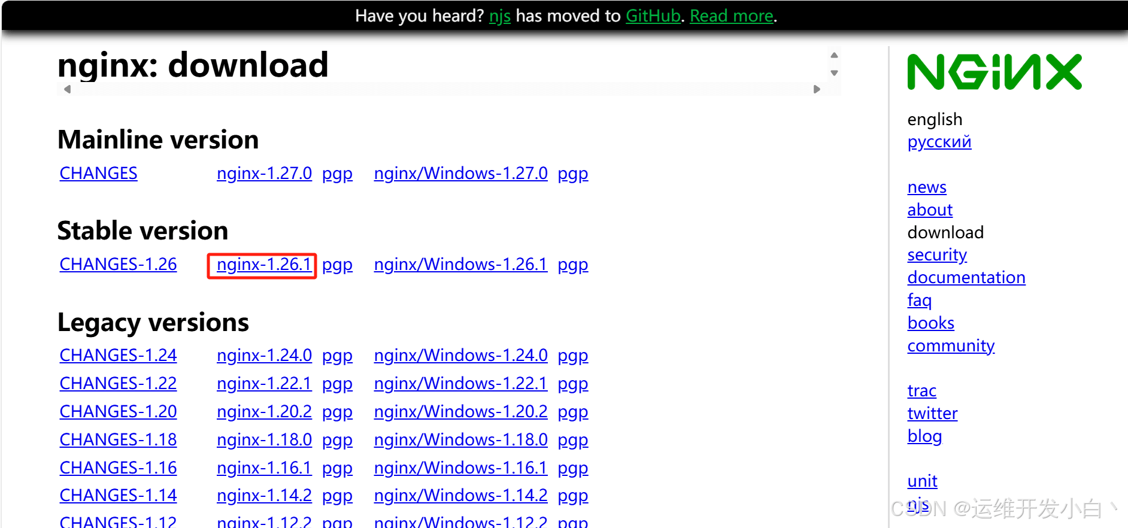
Task: Open the news page in sidebar
Action: [927, 187]
